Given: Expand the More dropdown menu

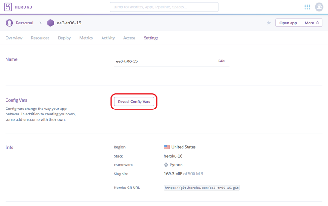Looking at the screenshot, I should coord(312,23).
